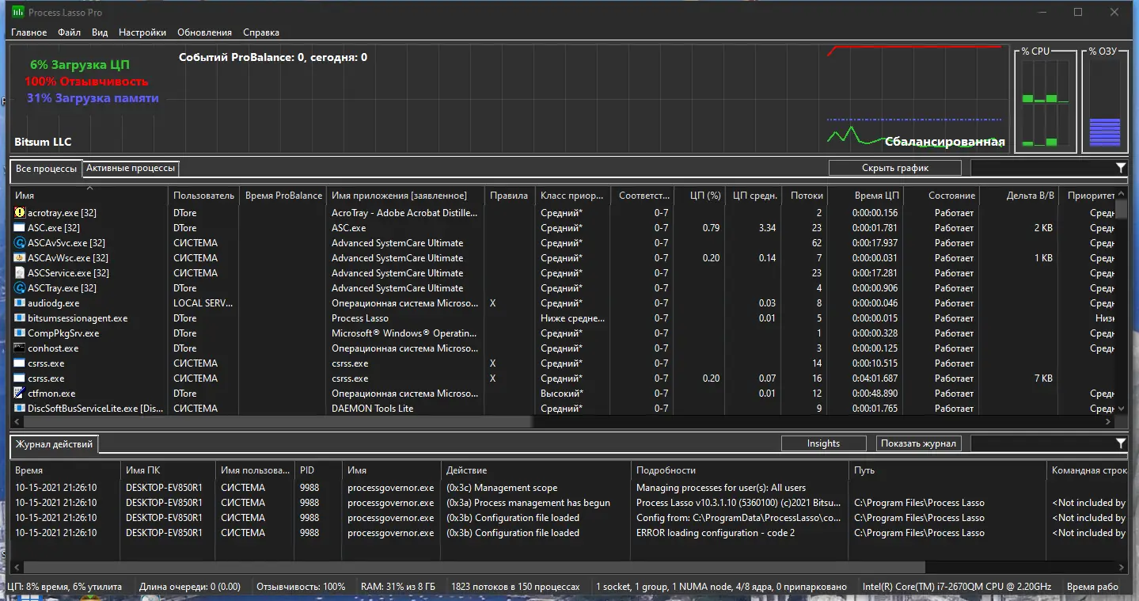1139x601 pixels.
Task: Sort the log by the Действие column header
Action: [536, 470]
